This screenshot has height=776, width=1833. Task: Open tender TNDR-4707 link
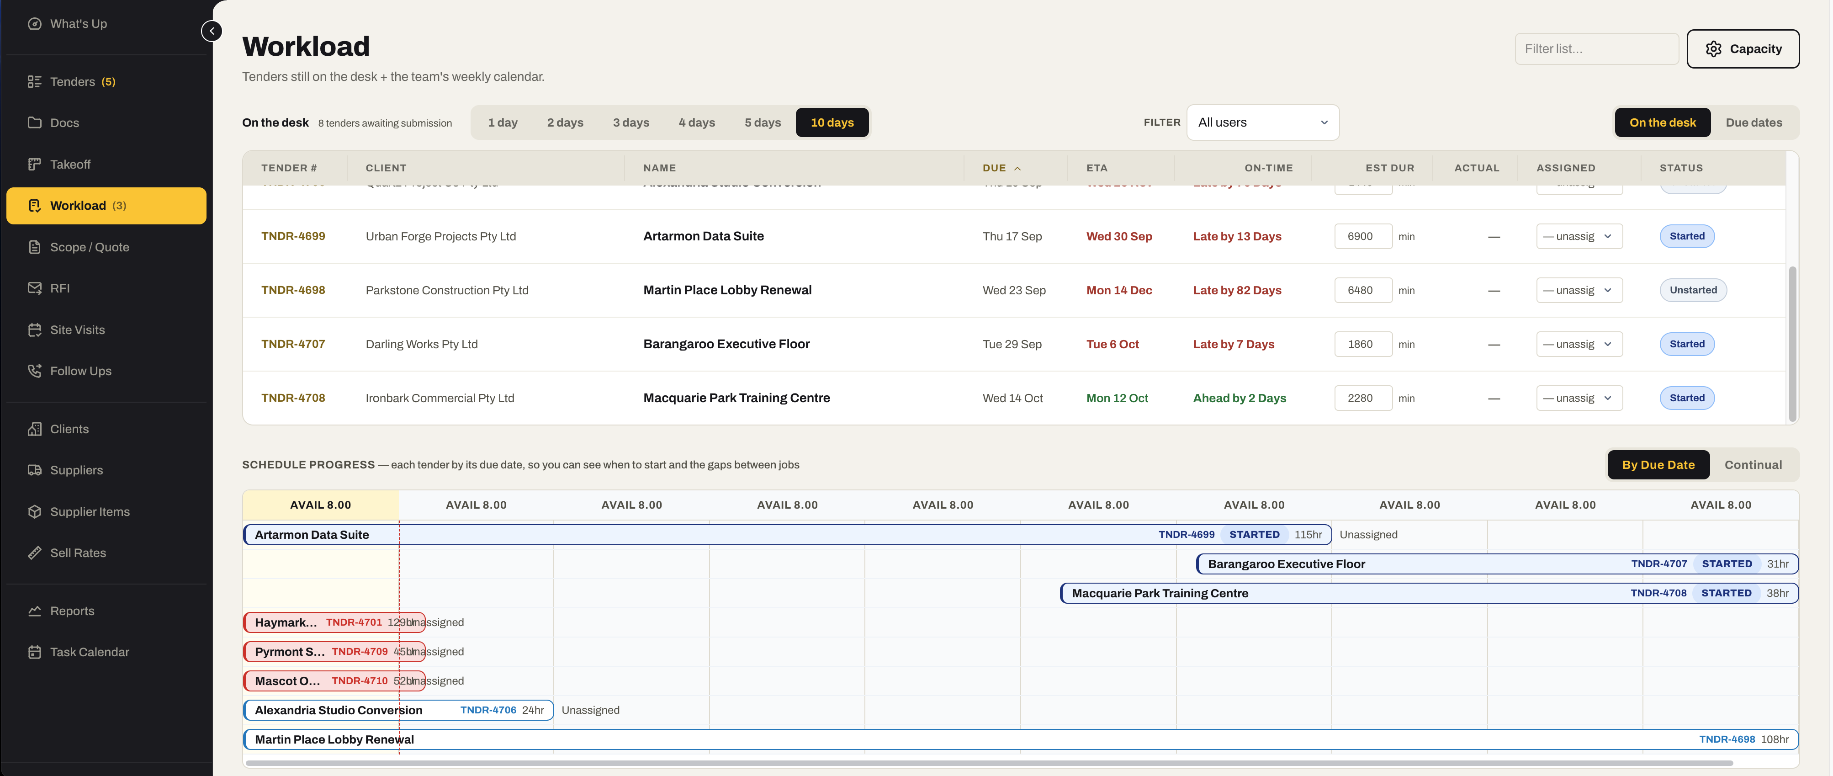pos(292,345)
